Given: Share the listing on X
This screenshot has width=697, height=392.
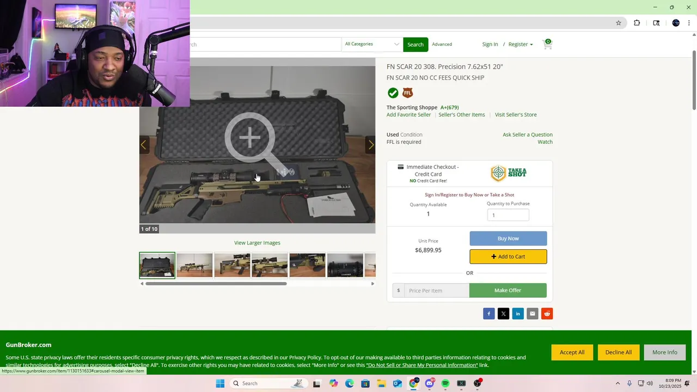Looking at the screenshot, I should point(504,314).
